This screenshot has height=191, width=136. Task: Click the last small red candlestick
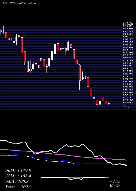pos(109,104)
